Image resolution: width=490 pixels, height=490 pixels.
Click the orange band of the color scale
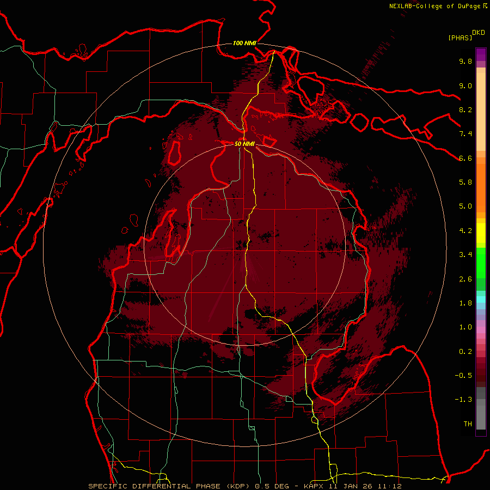[x=481, y=187]
